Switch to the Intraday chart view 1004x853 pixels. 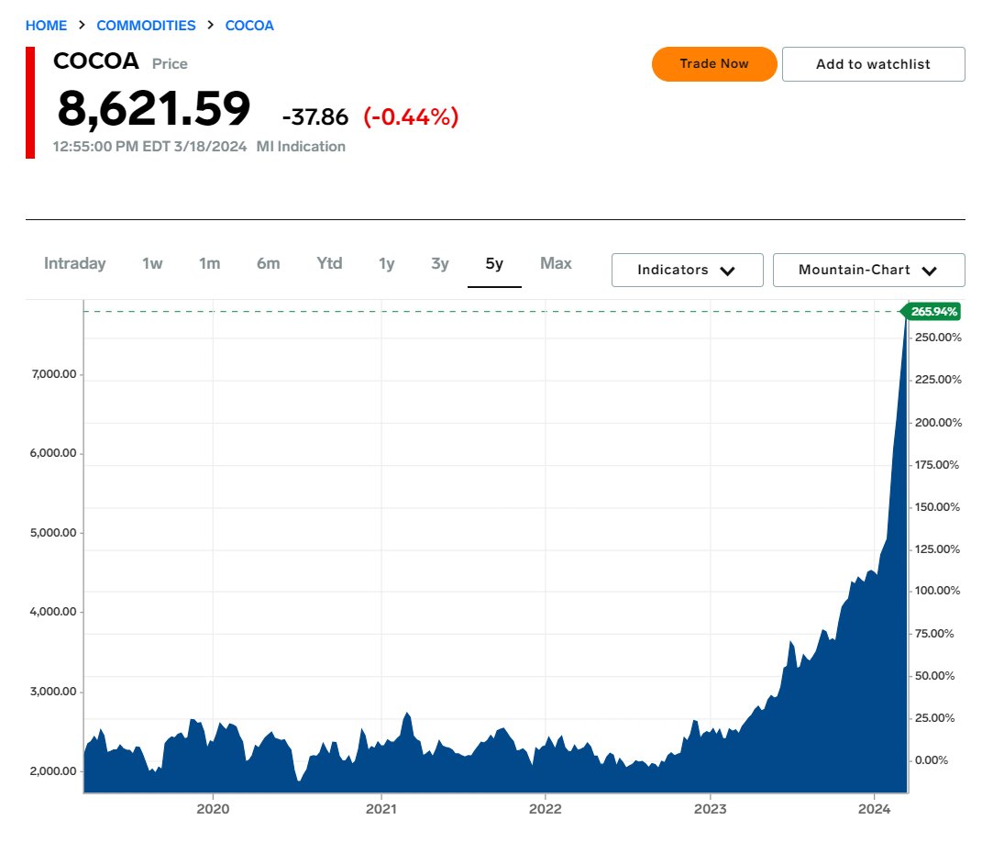coord(74,263)
